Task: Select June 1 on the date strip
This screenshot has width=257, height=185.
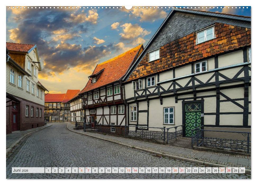Action: (48, 171)
